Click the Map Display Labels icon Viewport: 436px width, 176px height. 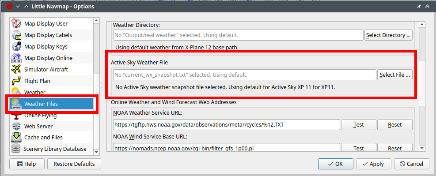pos(16,35)
